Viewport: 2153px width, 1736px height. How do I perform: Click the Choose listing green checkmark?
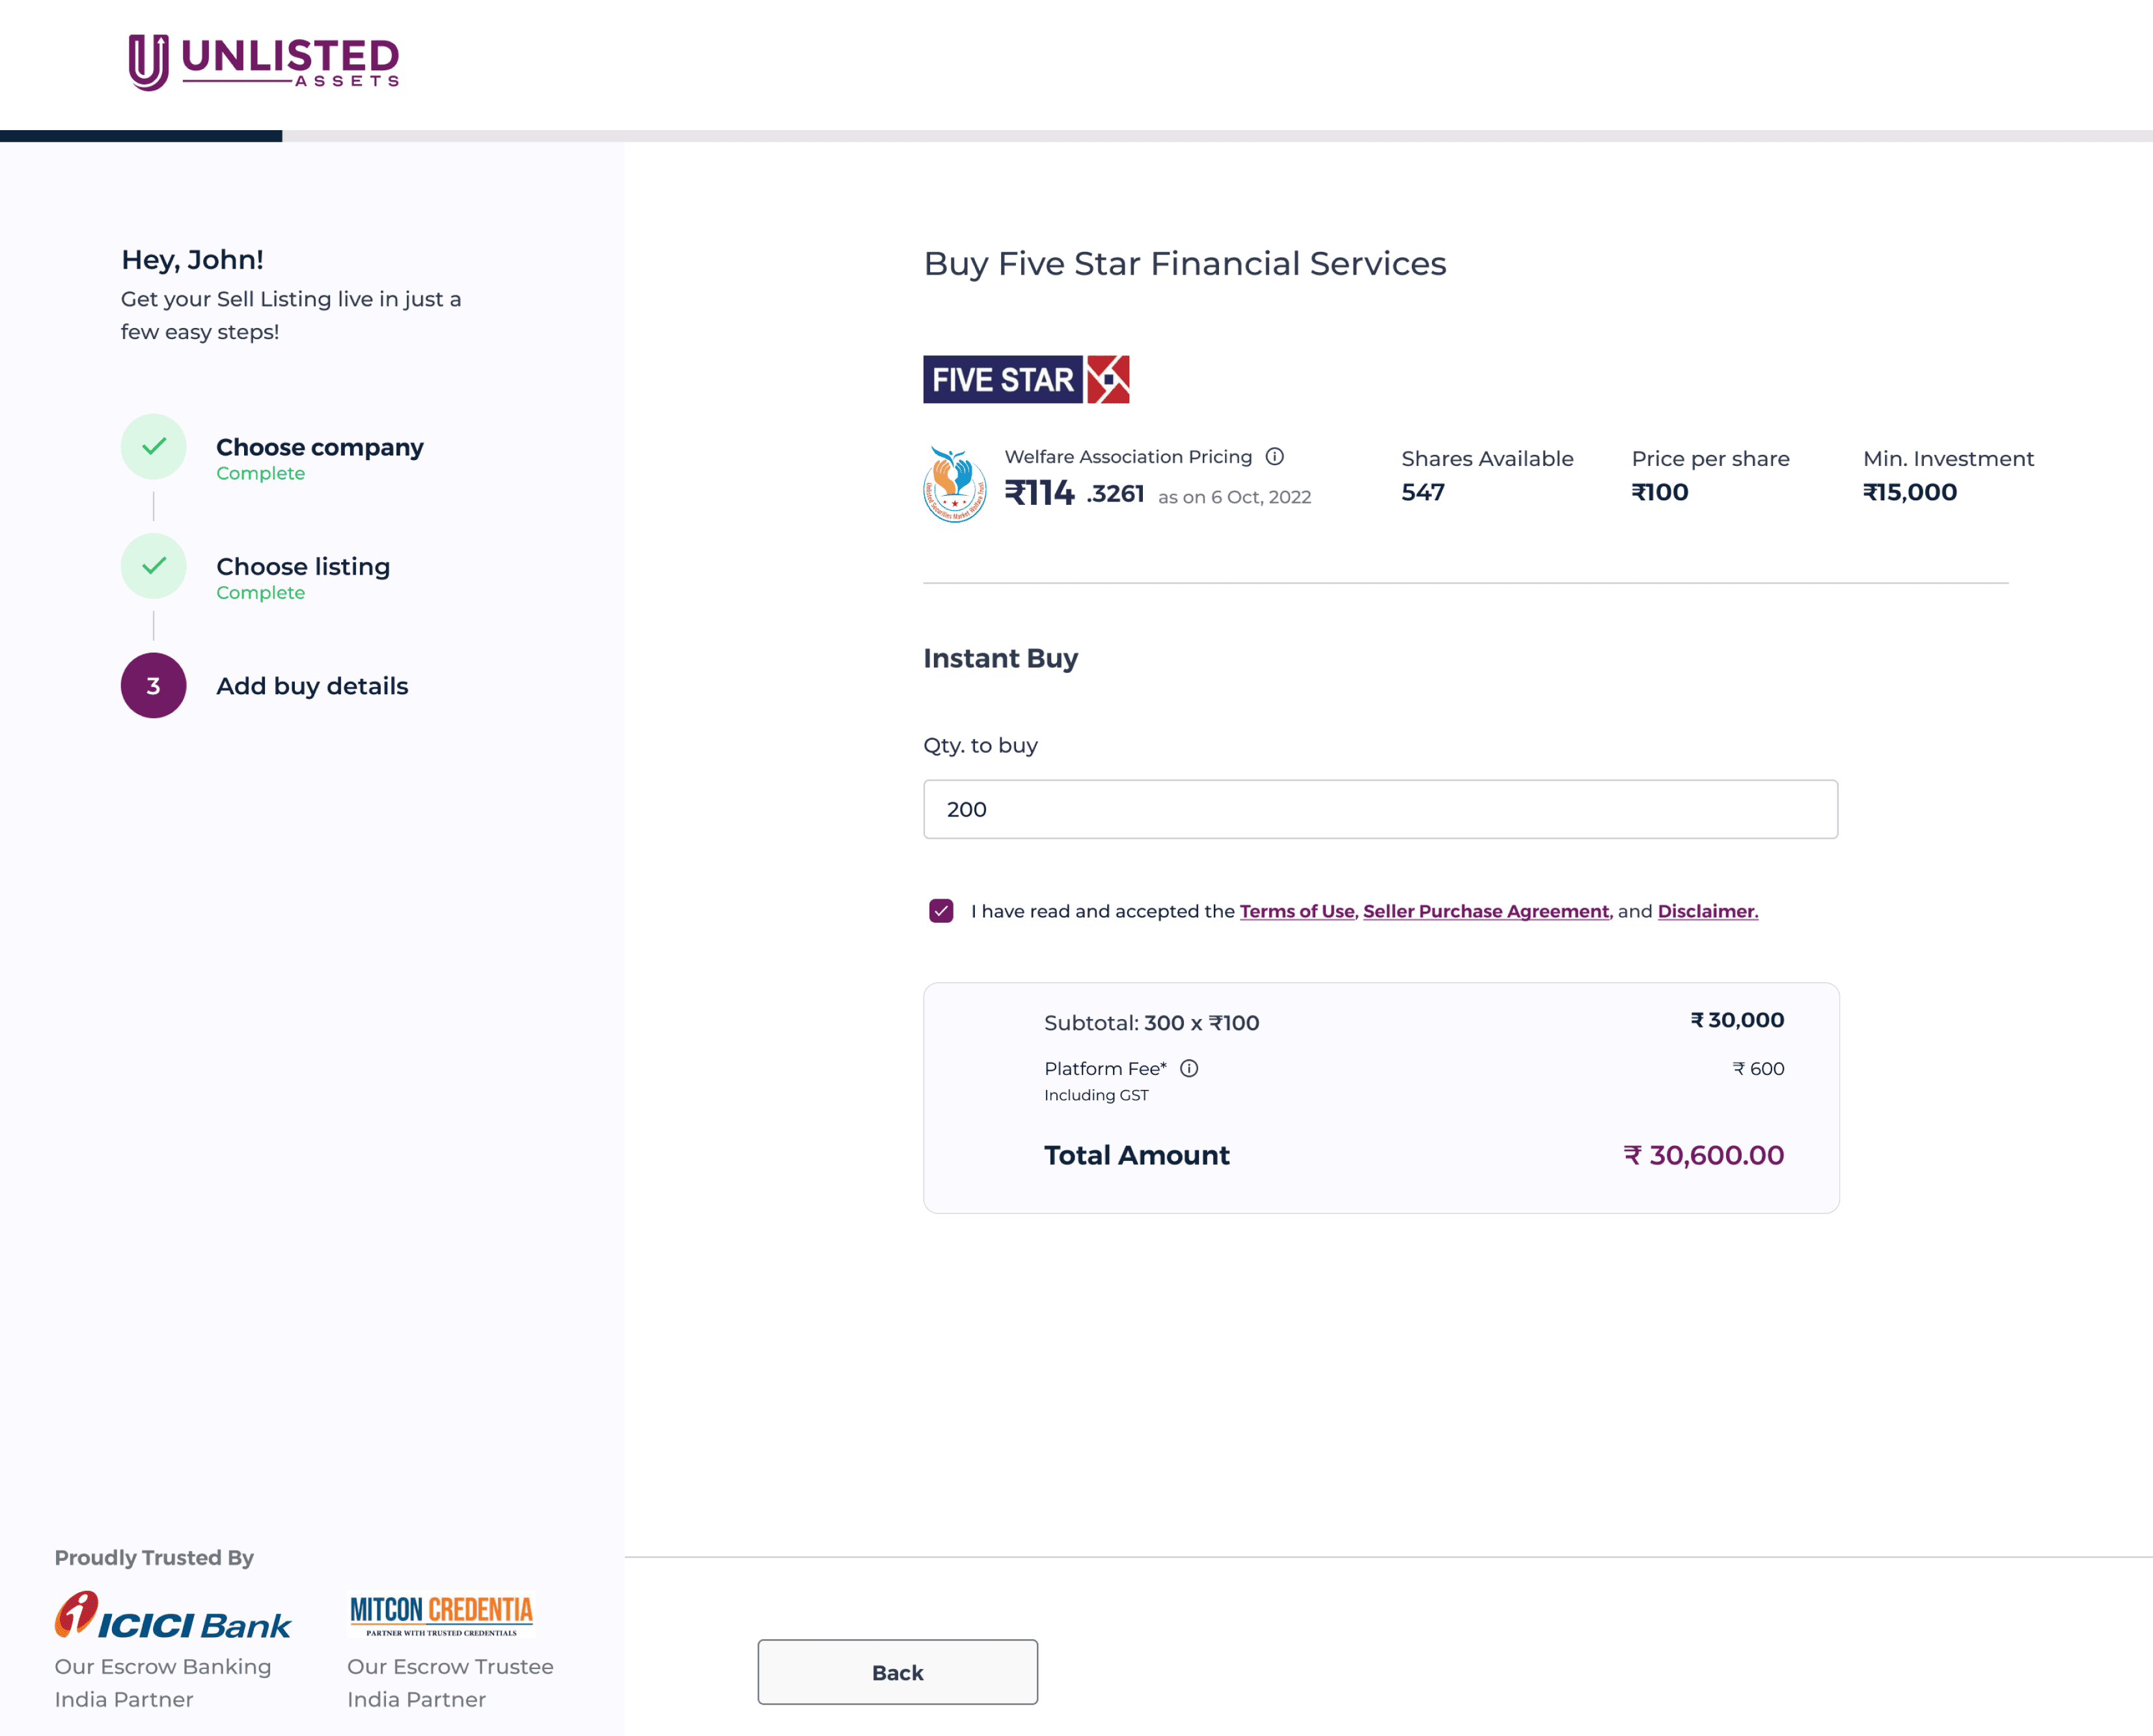(153, 566)
